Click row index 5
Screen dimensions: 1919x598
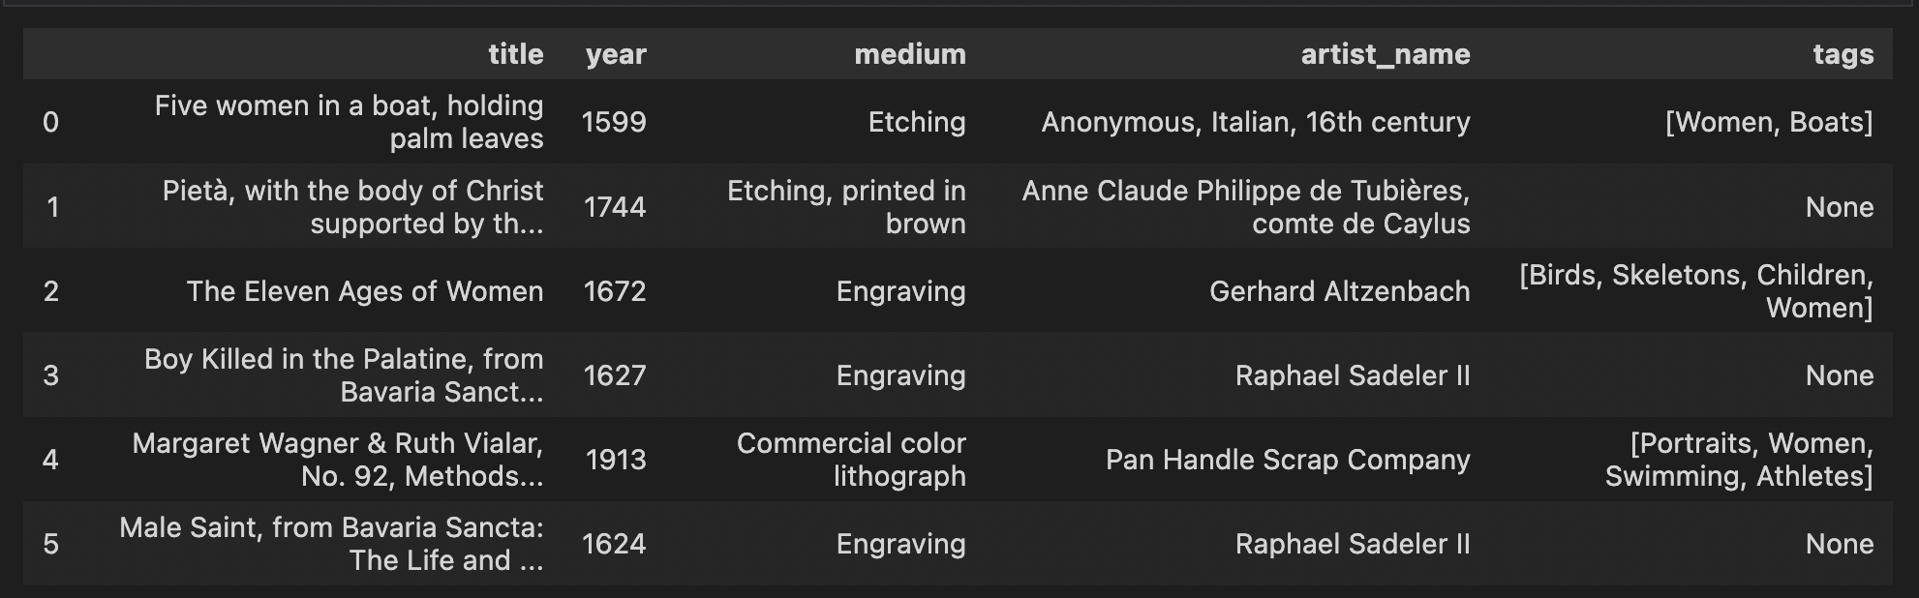coord(51,544)
